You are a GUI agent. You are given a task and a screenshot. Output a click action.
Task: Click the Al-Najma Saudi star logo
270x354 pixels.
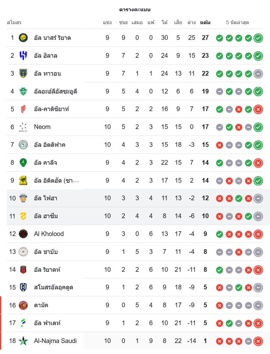point(23,341)
